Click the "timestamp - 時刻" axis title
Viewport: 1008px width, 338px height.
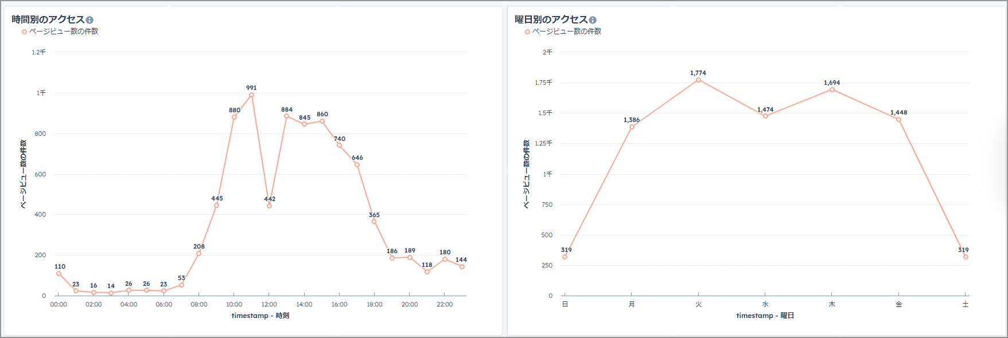(260, 316)
